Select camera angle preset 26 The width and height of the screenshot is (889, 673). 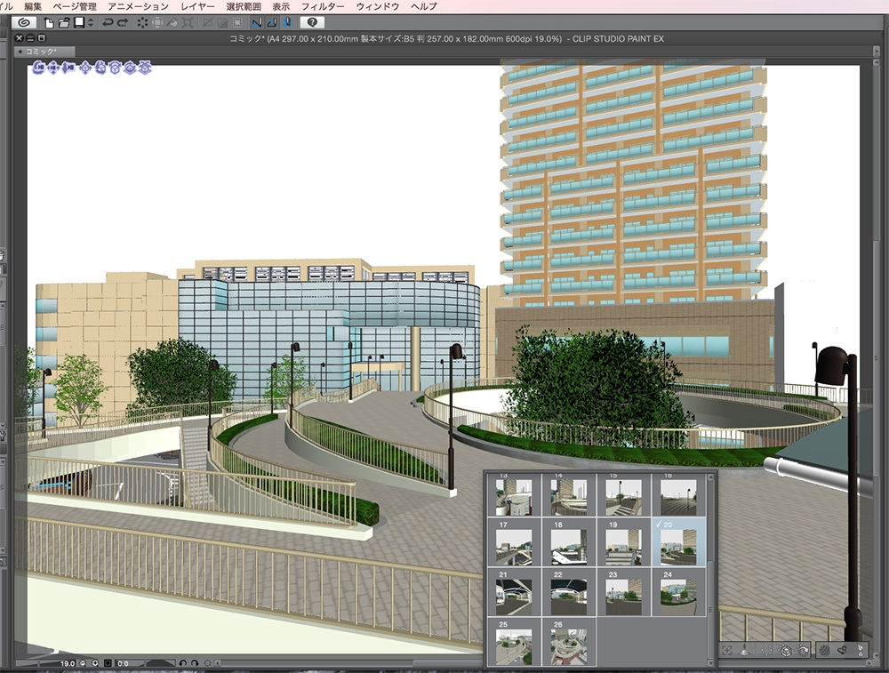[569, 642]
